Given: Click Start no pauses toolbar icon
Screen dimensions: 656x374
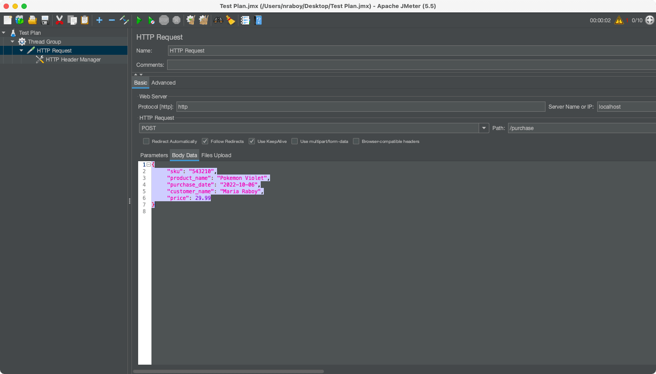Looking at the screenshot, I should coord(152,20).
